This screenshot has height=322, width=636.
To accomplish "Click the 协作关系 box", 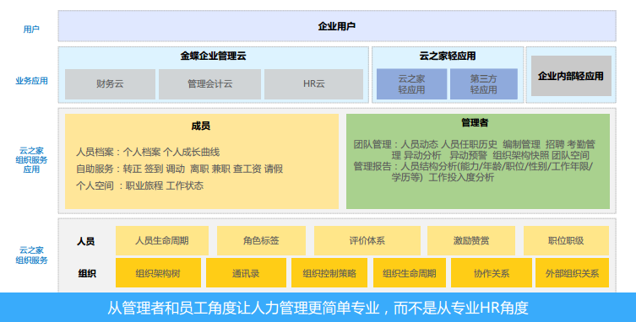I will pos(492,273).
